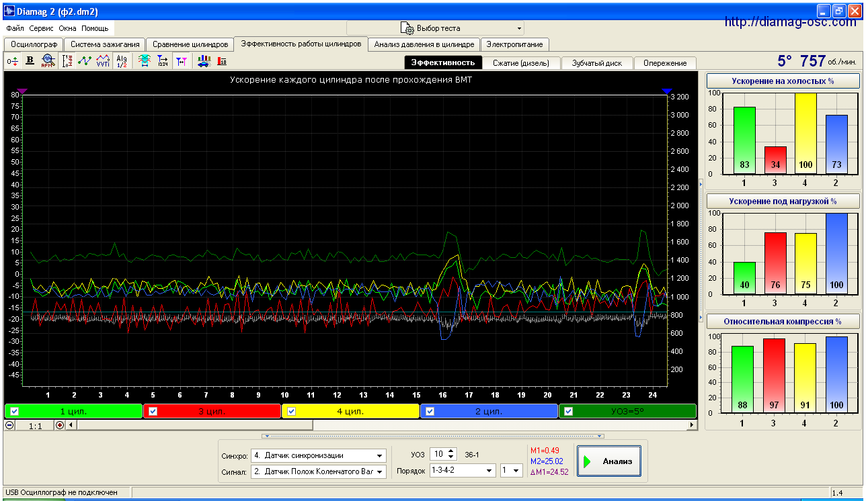Switch to the Осциллограф tab
The image size is (866, 501).
click(x=34, y=44)
